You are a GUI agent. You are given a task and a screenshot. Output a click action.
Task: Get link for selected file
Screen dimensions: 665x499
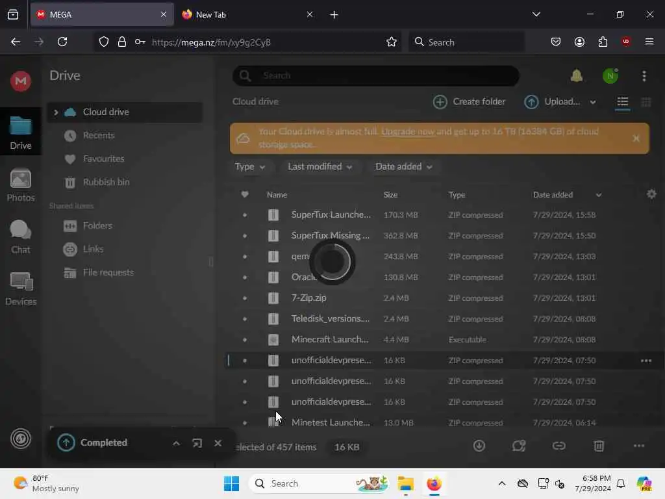click(558, 446)
